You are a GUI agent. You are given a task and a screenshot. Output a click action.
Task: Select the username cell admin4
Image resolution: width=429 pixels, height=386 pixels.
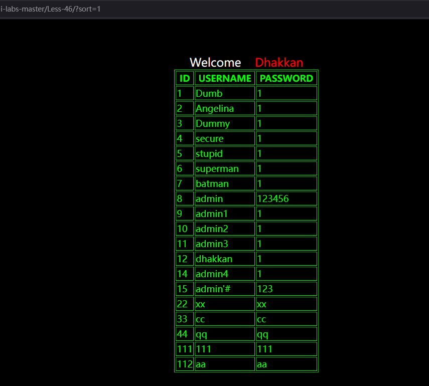point(225,274)
